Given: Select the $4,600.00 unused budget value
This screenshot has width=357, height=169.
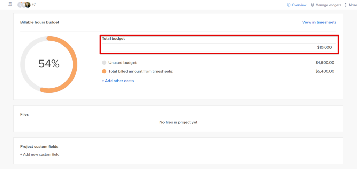Looking at the screenshot, I should point(325,63).
